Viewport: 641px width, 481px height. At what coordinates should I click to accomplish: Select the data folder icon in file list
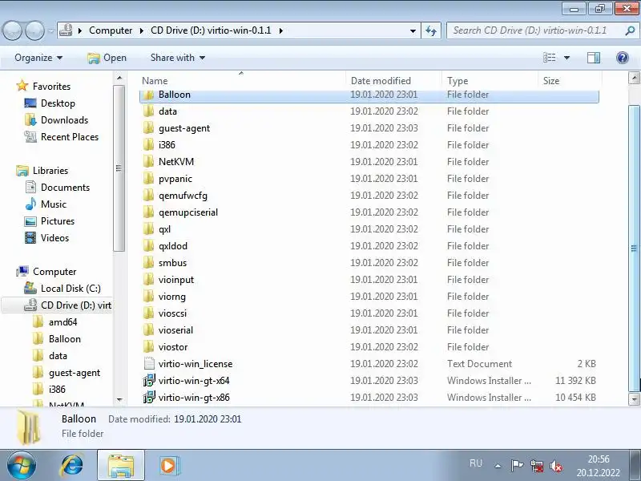[x=149, y=111]
